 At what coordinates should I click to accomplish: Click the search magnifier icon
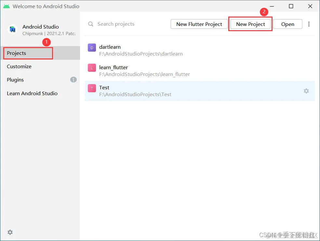point(91,24)
